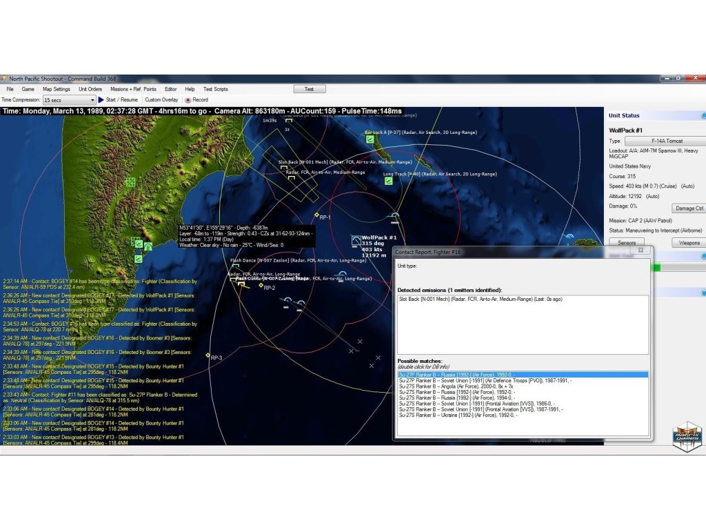
Task: Open the Unit Orders menu
Action: [x=90, y=89]
